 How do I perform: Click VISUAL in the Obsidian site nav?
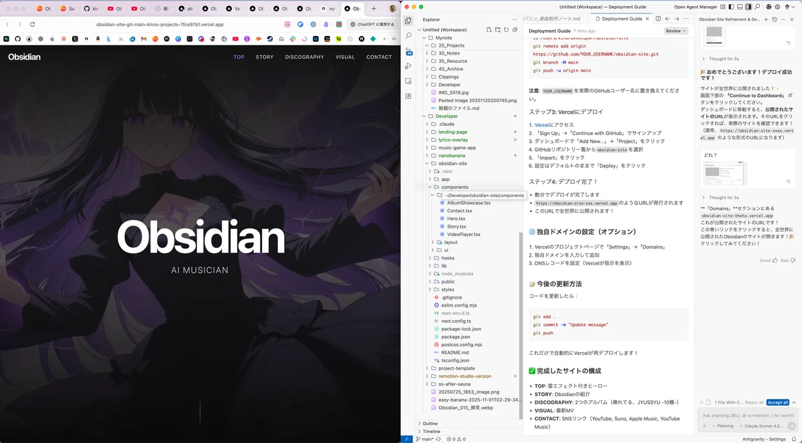(x=346, y=57)
